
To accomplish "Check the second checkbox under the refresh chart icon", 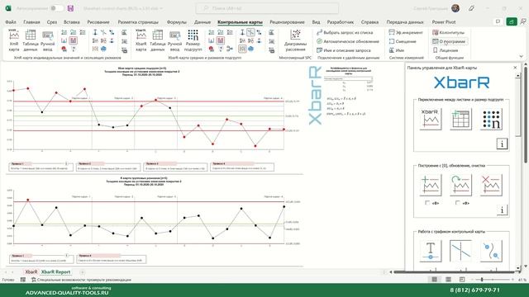I will [x=457, y=203].
